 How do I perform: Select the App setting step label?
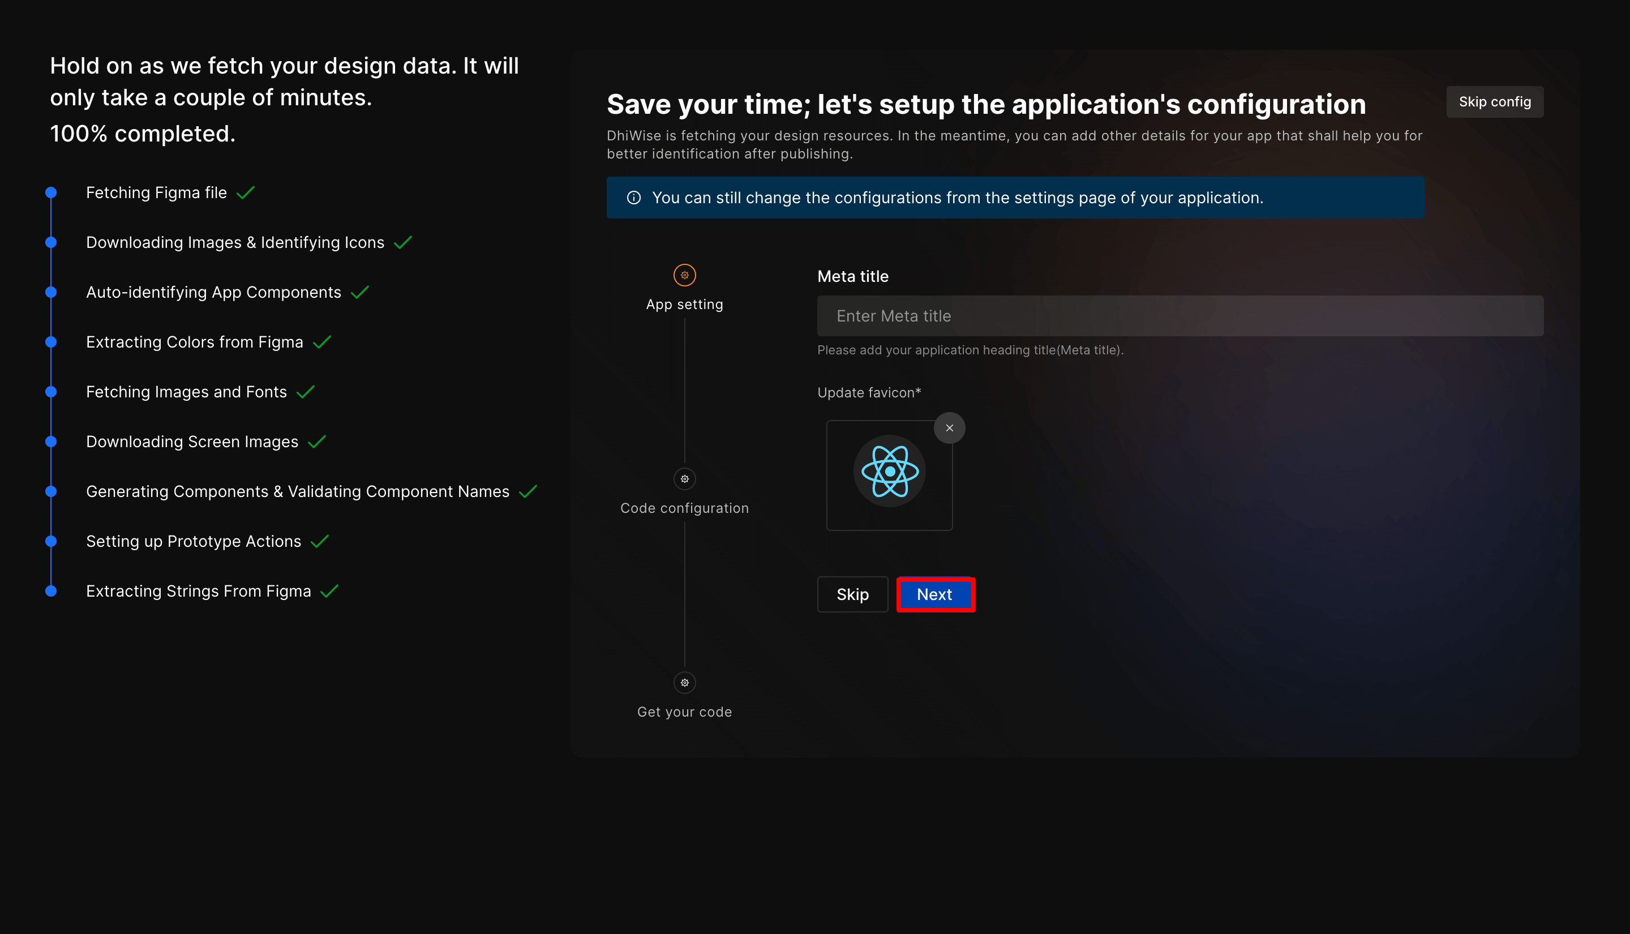click(x=684, y=305)
